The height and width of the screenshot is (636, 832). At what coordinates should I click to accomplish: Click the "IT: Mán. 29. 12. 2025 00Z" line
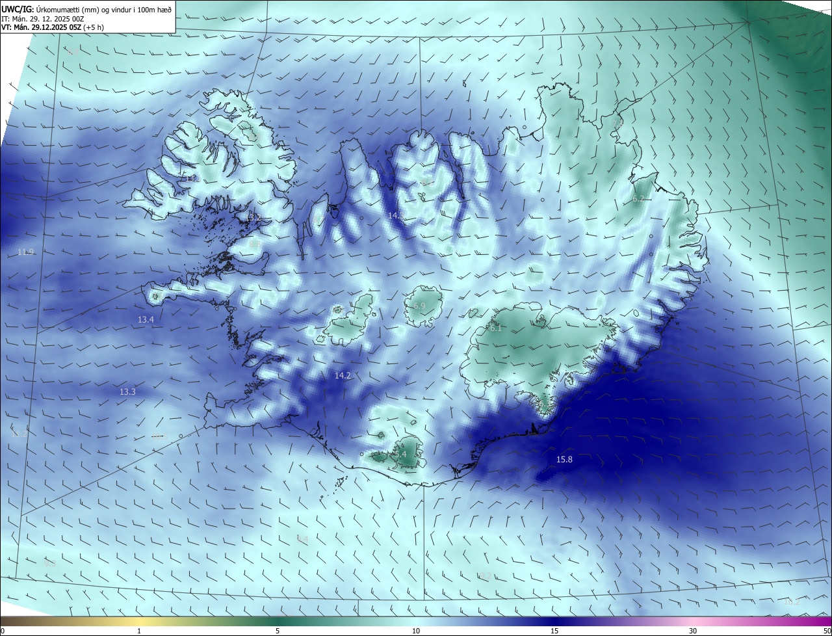42,19
